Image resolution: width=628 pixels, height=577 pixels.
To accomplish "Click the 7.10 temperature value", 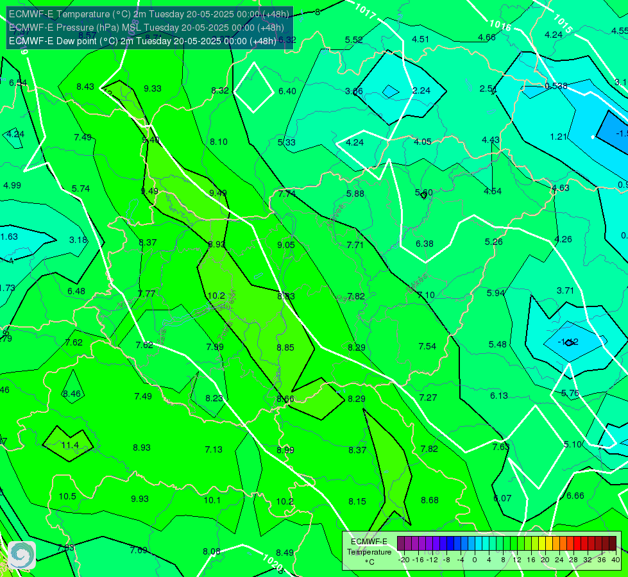I will click(426, 295).
